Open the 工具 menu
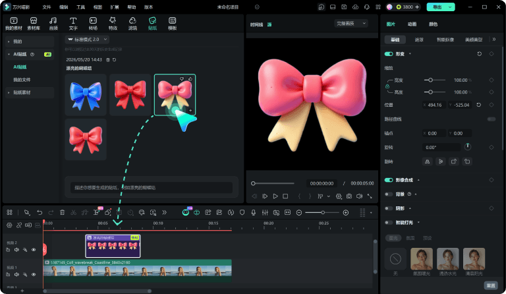 click(80, 7)
